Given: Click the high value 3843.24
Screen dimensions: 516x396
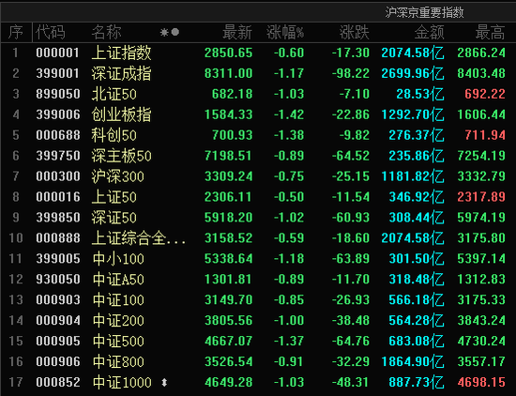Looking at the screenshot, I should pyautogui.click(x=481, y=320).
